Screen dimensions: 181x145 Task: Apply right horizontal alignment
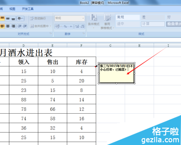pos(13,26)
